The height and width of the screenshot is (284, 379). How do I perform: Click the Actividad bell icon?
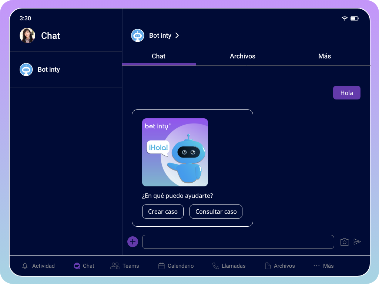point(25,266)
